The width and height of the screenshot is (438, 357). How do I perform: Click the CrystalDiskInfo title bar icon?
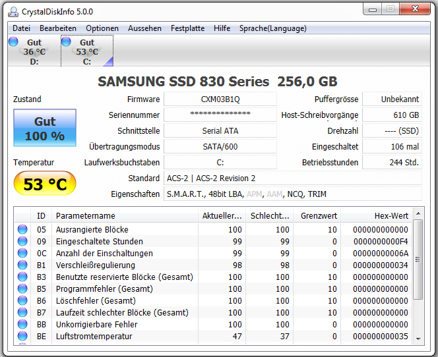(x=13, y=12)
